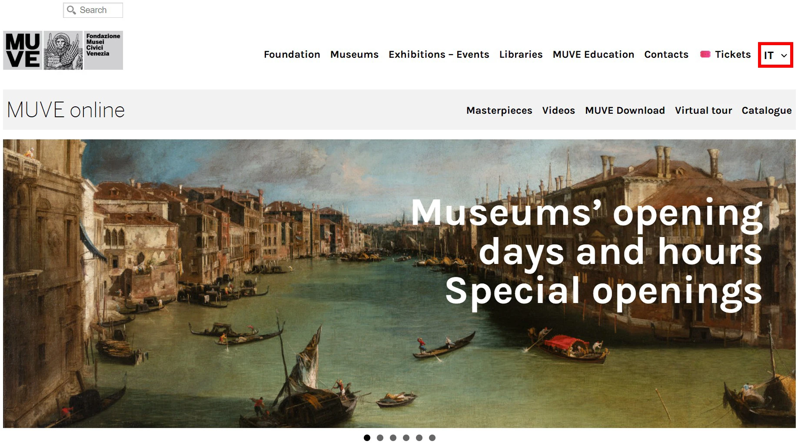This screenshot has height=448, width=798.
Task: Select the first carousel dot
Action: 367,438
